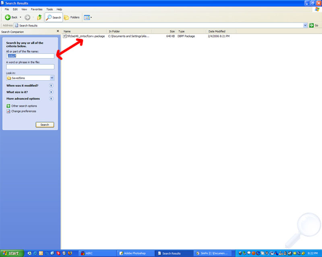Click the 2/4/2006 8:21 PM date cell

pos(219,36)
